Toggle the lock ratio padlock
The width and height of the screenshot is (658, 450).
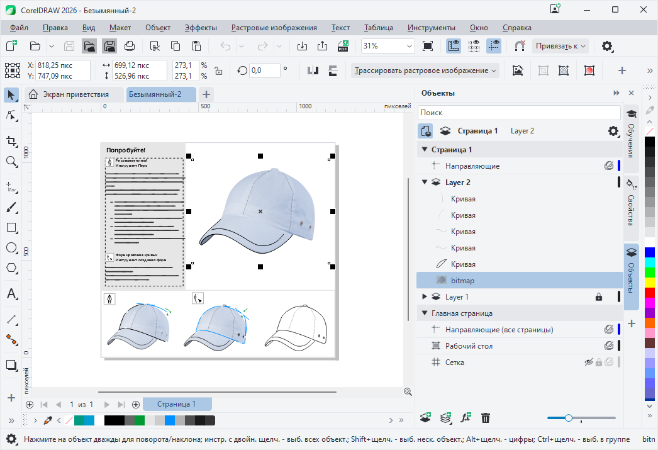[x=219, y=70]
